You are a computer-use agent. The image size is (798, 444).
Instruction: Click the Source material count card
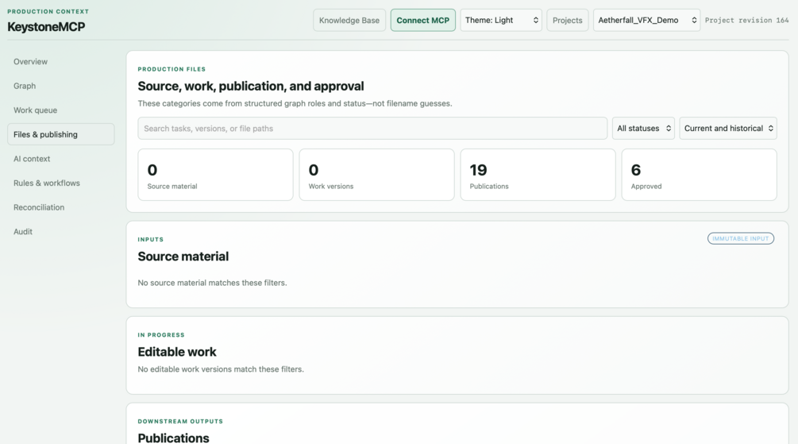pyautogui.click(x=215, y=175)
